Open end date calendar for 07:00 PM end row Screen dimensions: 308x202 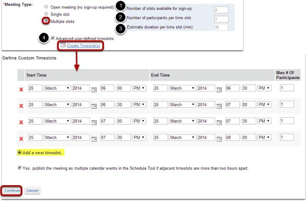(x=219, y=106)
